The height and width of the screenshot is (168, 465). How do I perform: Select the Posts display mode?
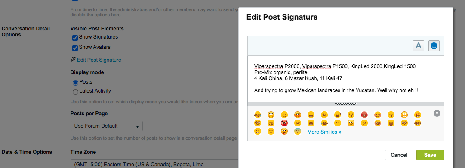click(x=75, y=83)
